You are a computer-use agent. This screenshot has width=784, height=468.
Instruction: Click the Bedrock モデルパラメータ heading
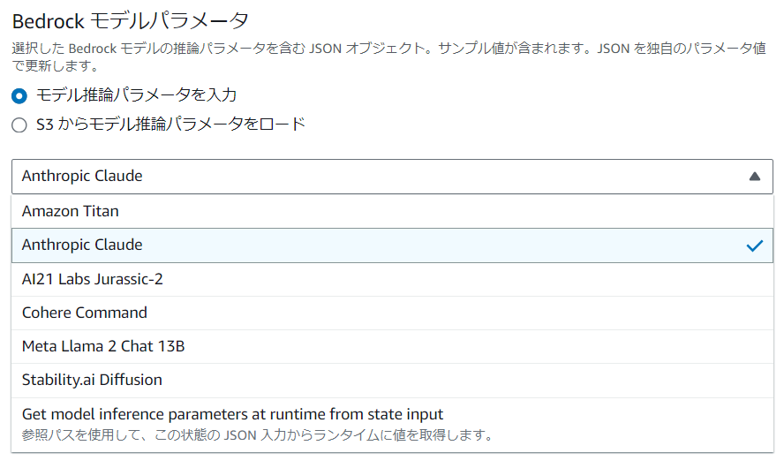[x=131, y=21]
